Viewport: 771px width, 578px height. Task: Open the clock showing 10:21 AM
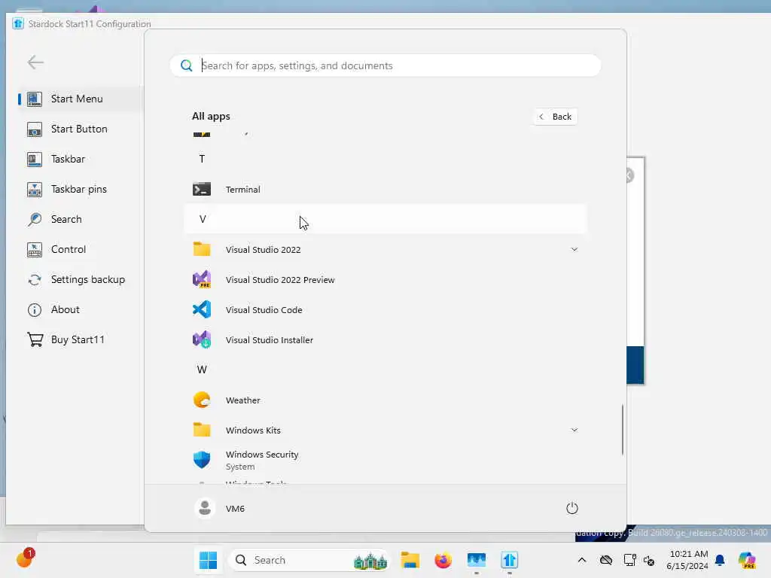pos(688,560)
